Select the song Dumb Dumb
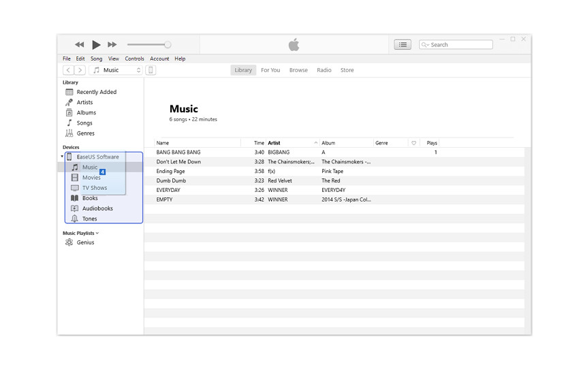 (171, 180)
